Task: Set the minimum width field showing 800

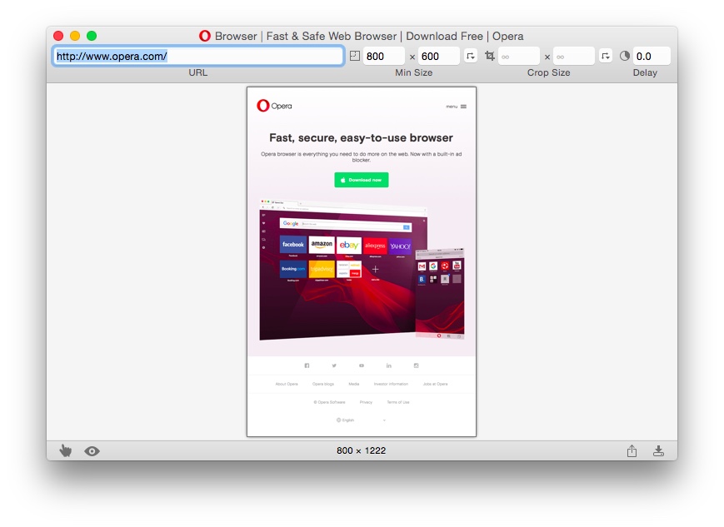Action: 384,57
